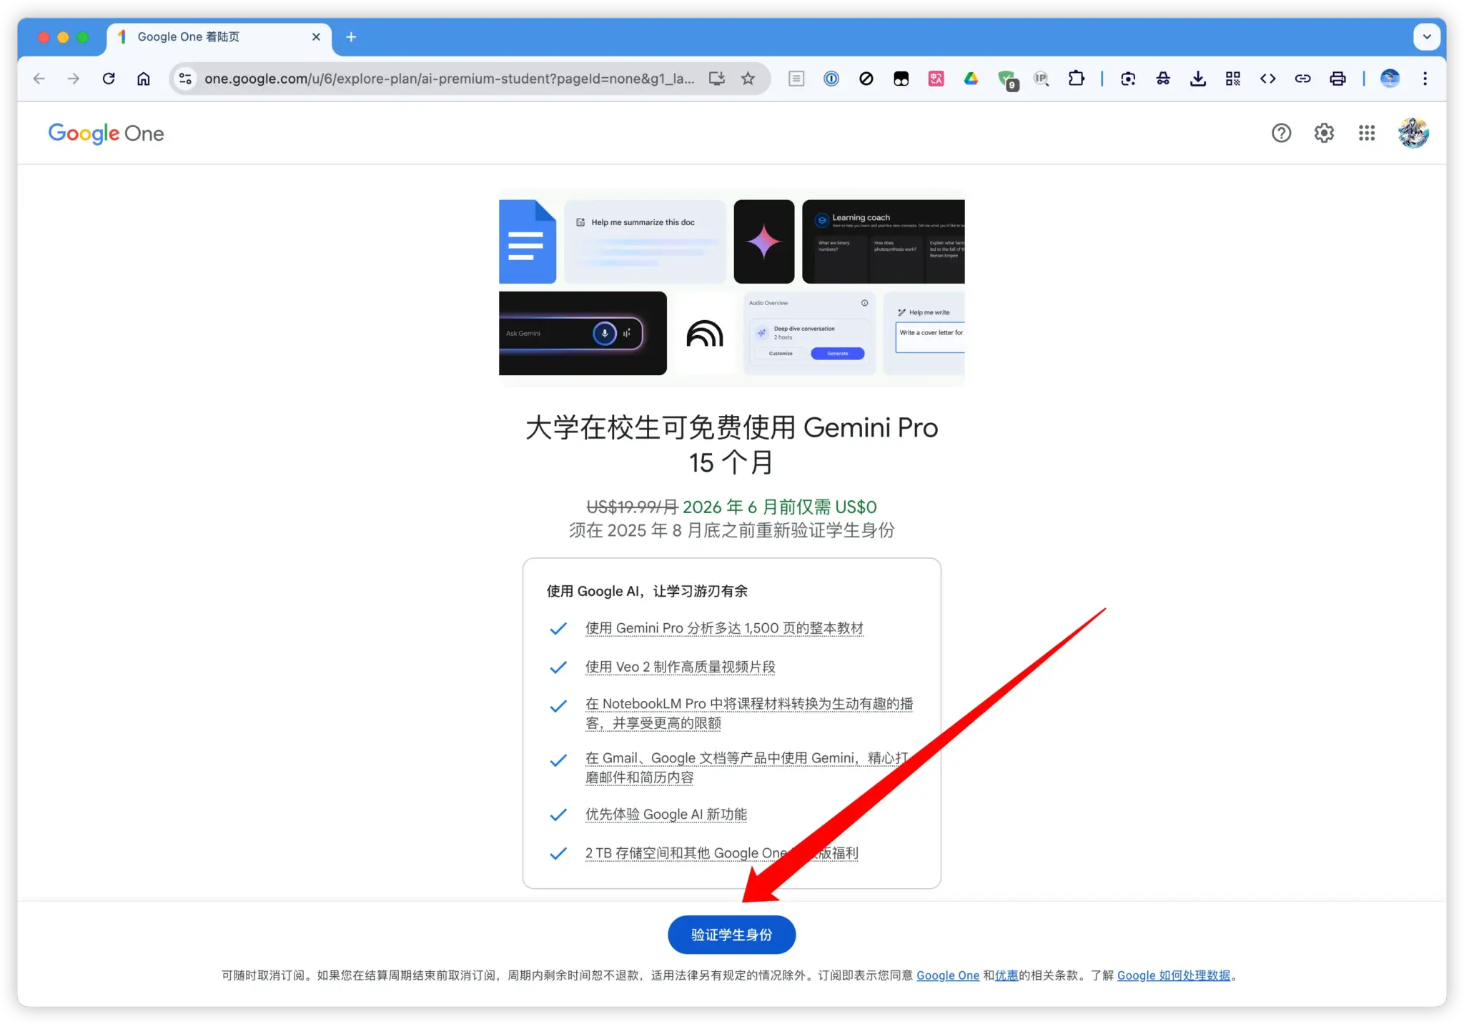Open the Google Drive extension
The image size is (1464, 1024).
(x=971, y=79)
